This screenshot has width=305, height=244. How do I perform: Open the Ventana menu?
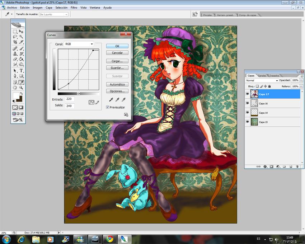pyautogui.click(x=95, y=8)
